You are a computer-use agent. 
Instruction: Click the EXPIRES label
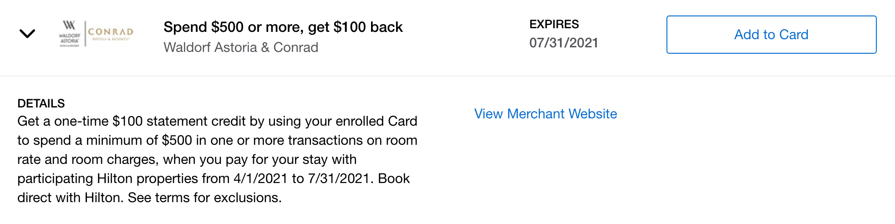554,24
